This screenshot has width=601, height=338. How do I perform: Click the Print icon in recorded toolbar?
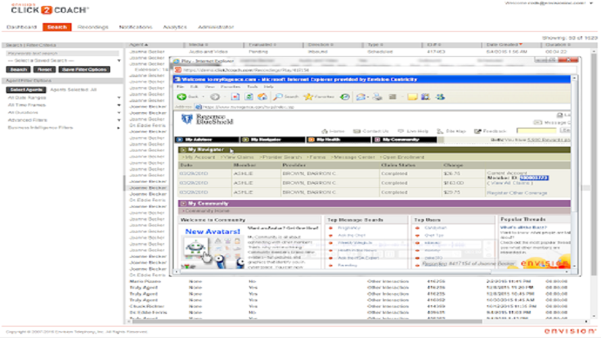[x=377, y=97]
